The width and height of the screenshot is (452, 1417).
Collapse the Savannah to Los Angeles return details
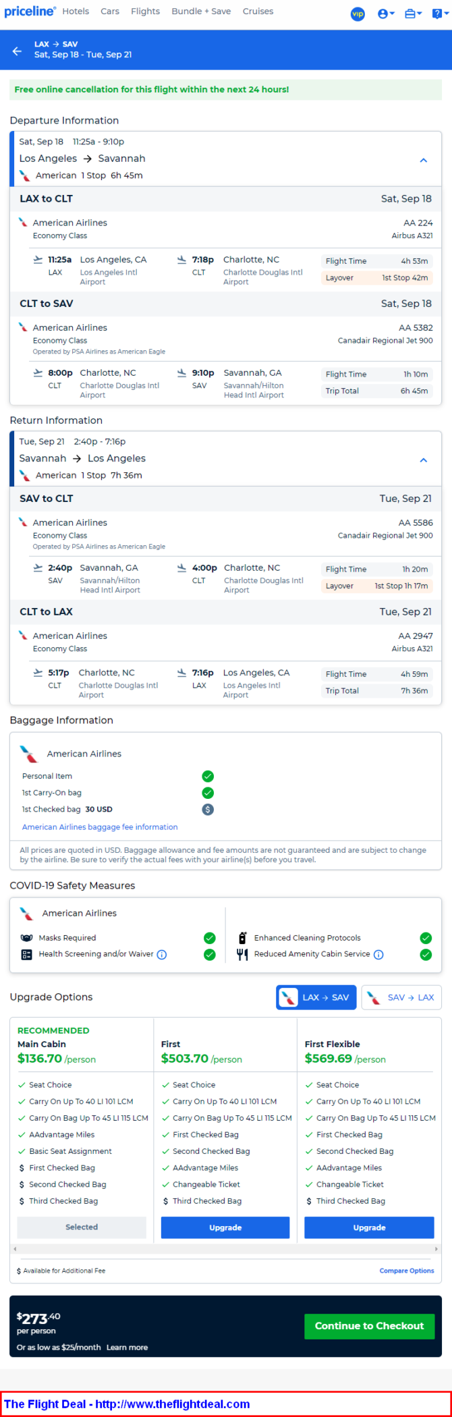click(x=424, y=460)
